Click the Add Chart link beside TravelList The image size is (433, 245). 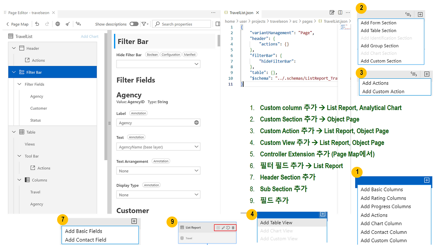pos(89,36)
